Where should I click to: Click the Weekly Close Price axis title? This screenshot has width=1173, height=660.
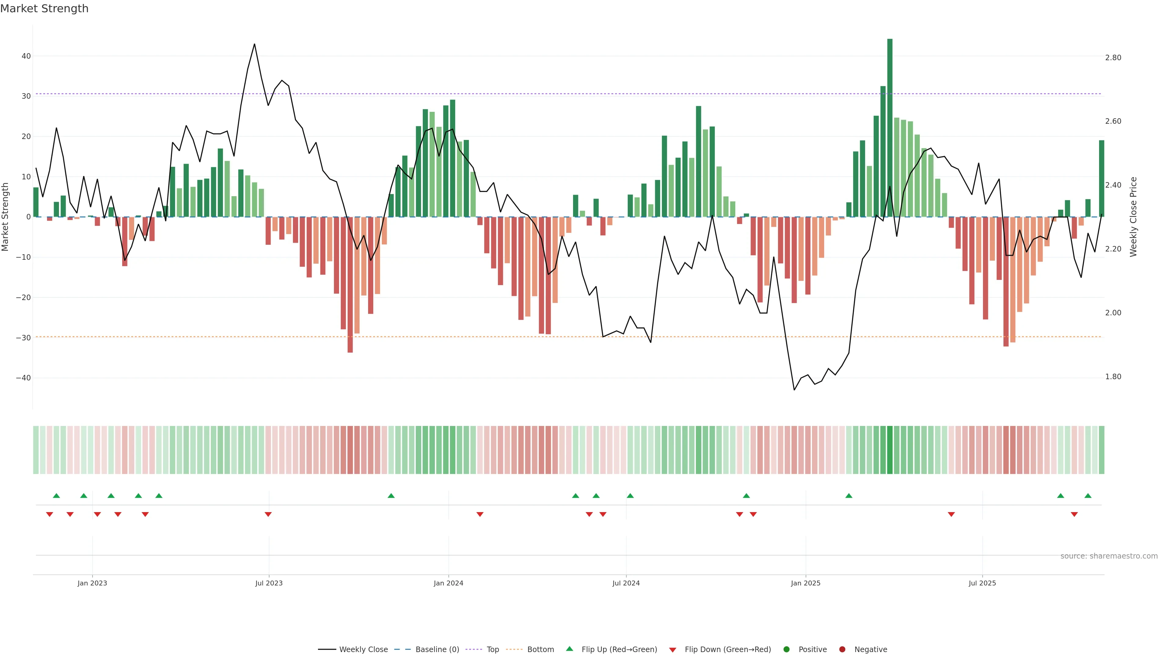click(x=1133, y=217)
